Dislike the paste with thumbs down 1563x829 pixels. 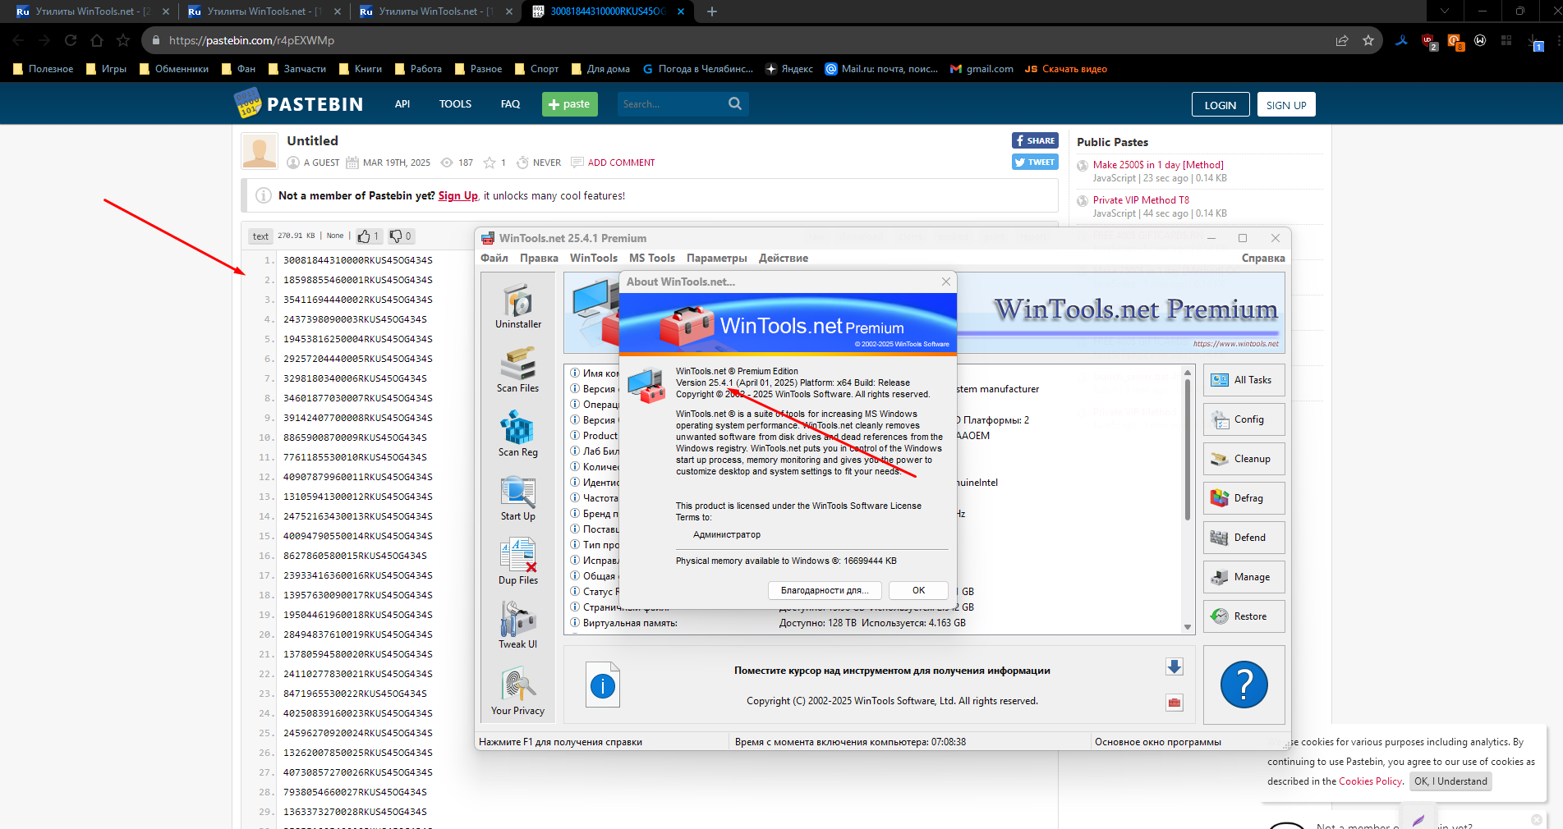[401, 236]
